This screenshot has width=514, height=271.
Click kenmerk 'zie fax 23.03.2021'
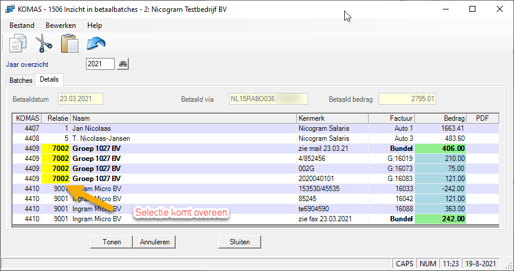click(332, 219)
